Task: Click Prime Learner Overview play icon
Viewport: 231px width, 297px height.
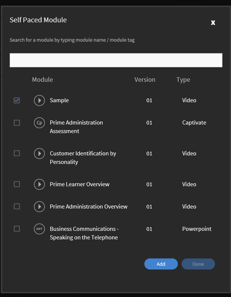Action: coord(39,184)
